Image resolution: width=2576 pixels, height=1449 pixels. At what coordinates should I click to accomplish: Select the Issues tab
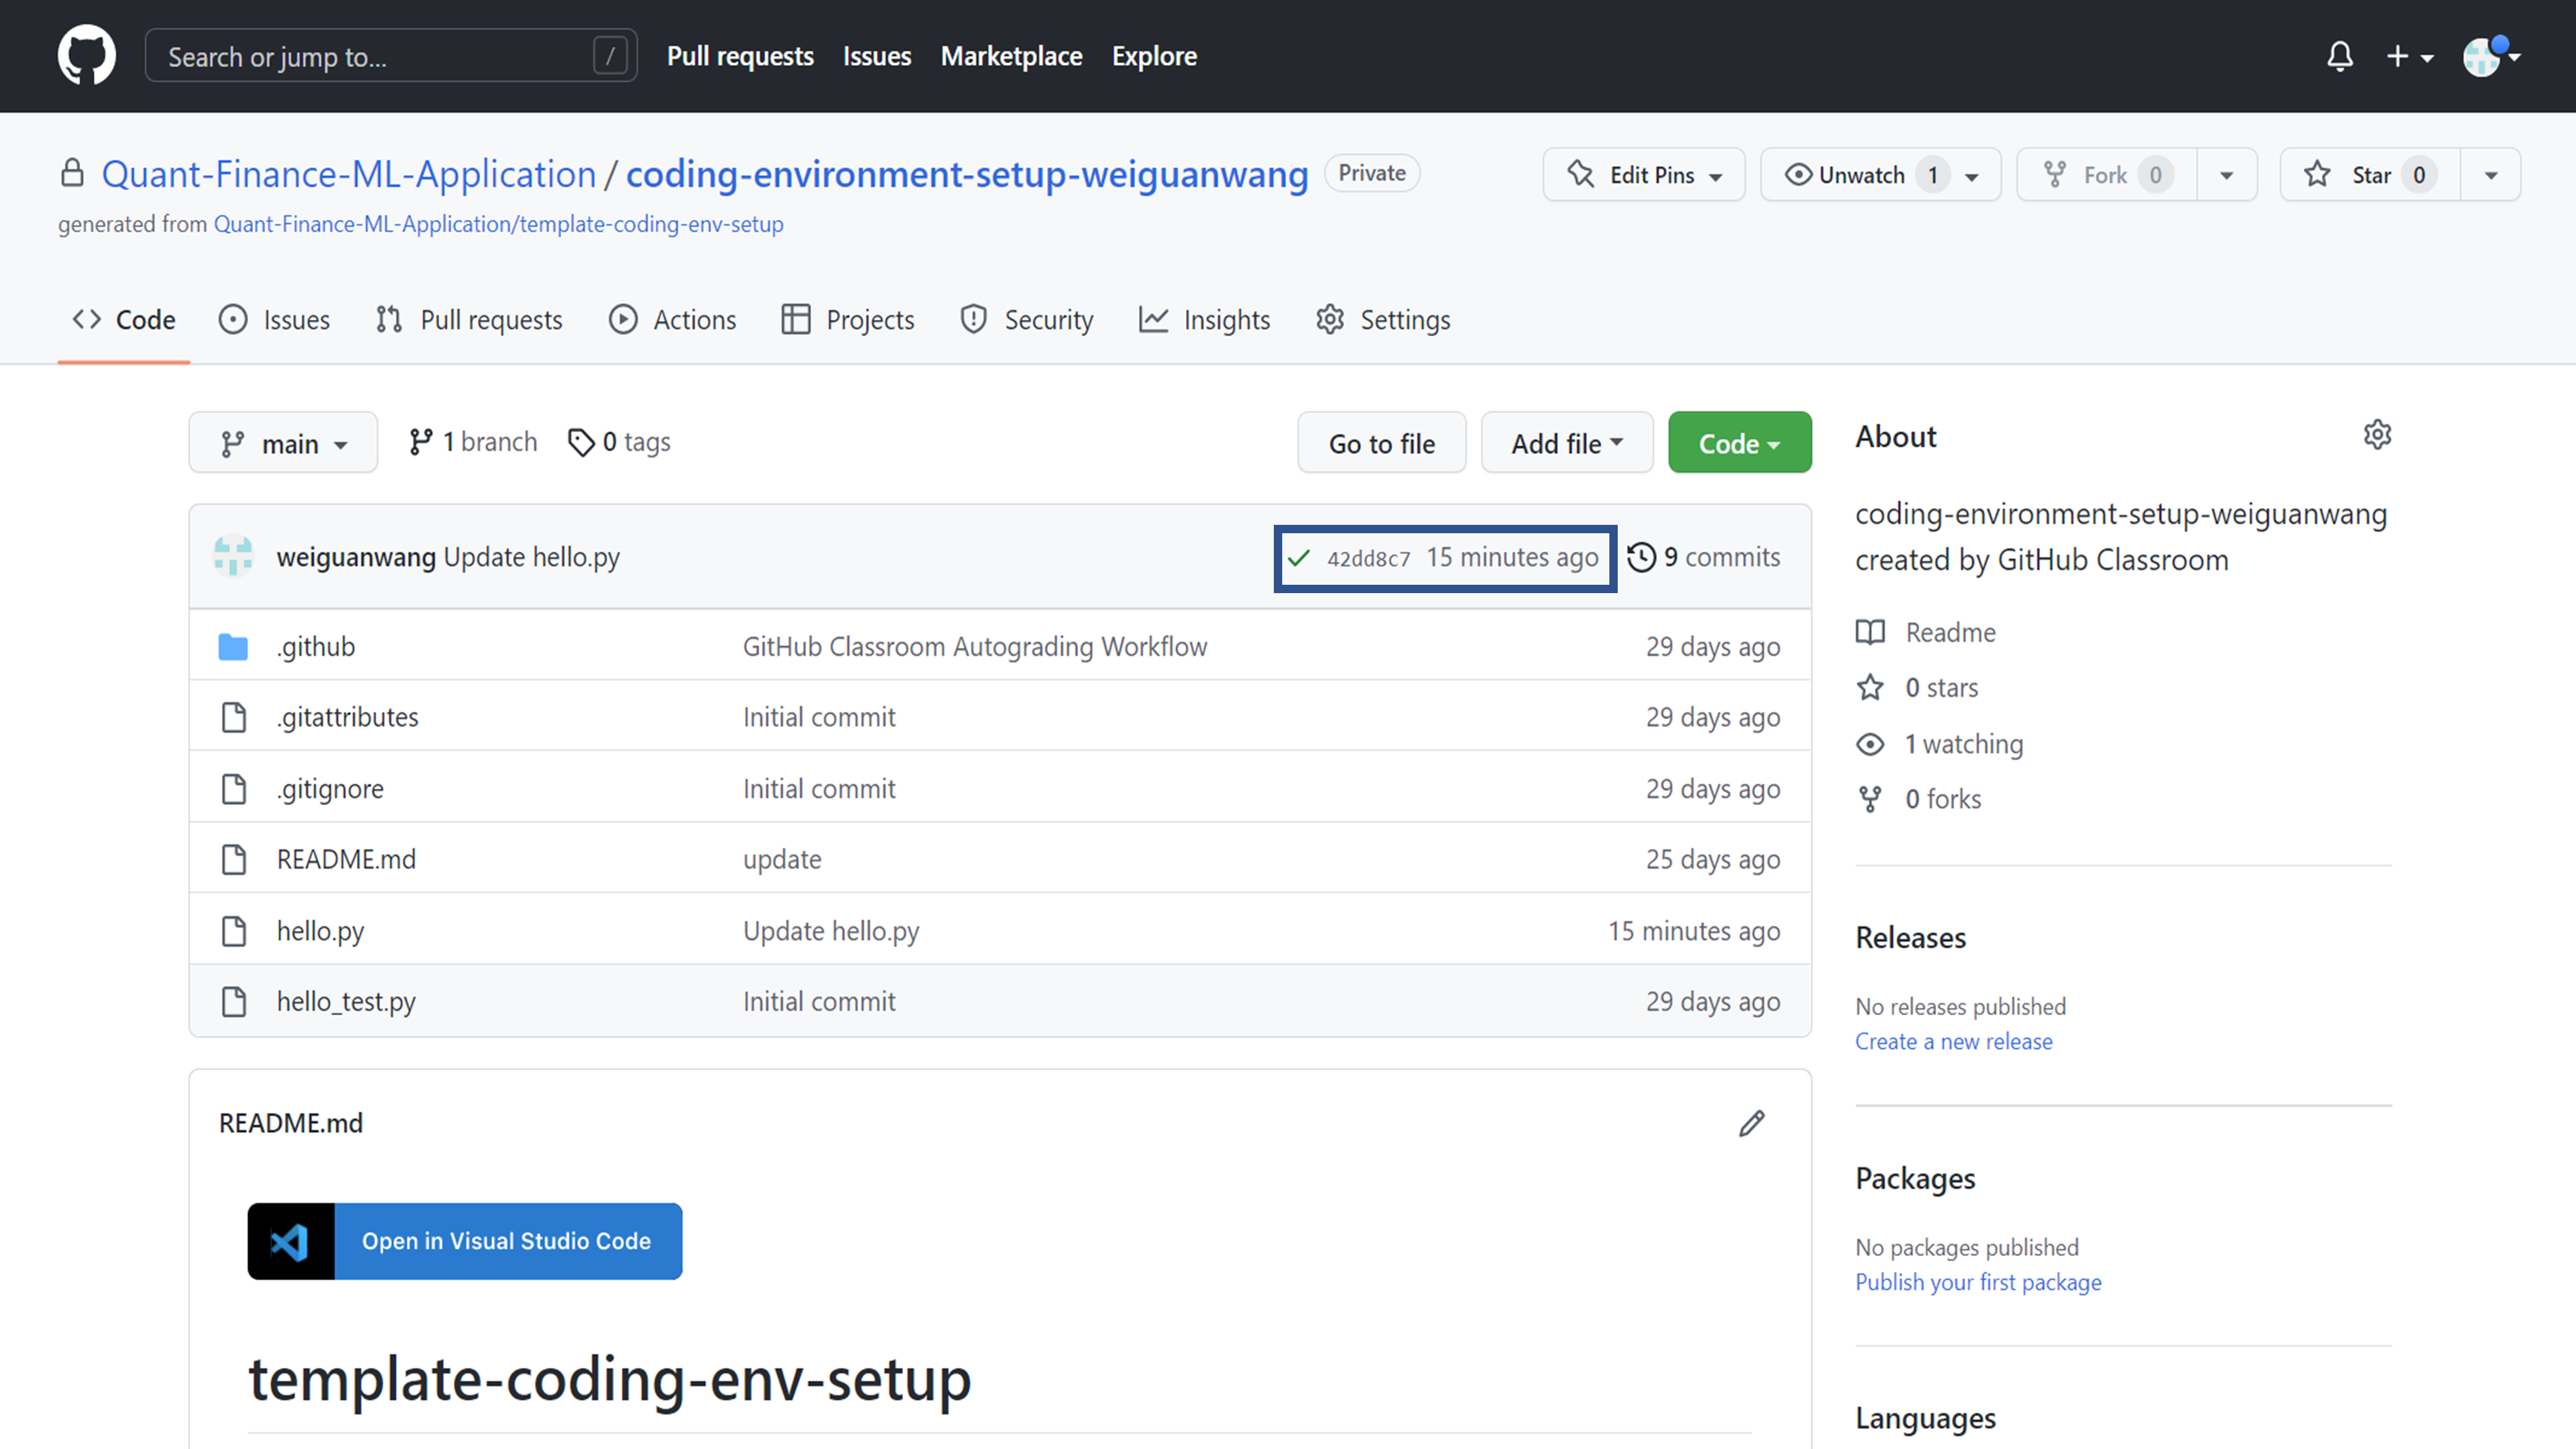pyautogui.click(x=298, y=319)
